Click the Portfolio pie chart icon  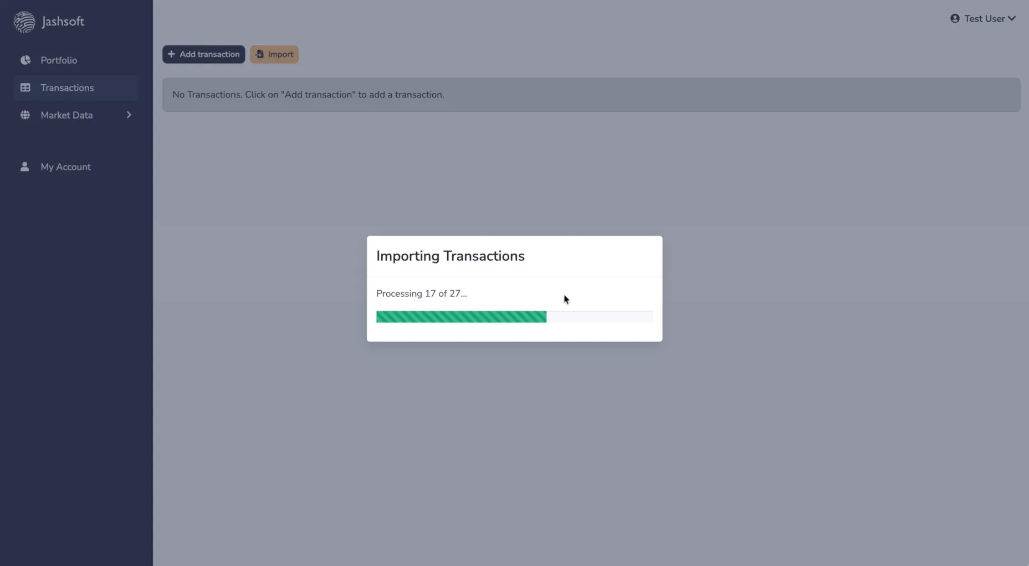(25, 60)
